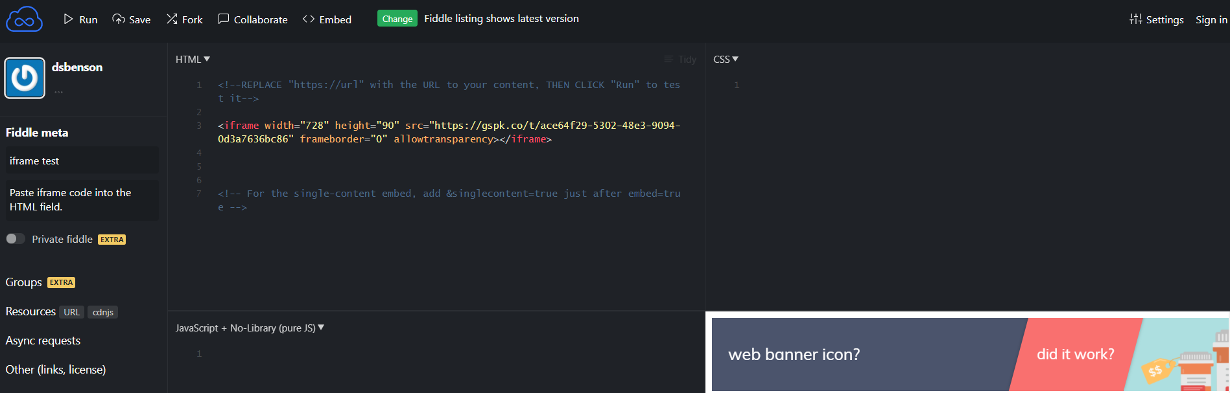Screen dimensions: 1230x393
Task: Open the Async requests section
Action: [43, 341]
